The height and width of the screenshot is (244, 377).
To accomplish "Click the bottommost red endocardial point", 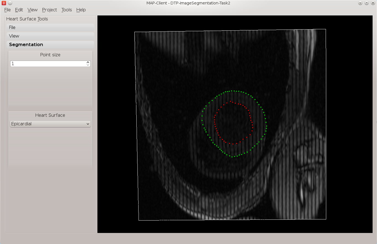I will point(233,144).
